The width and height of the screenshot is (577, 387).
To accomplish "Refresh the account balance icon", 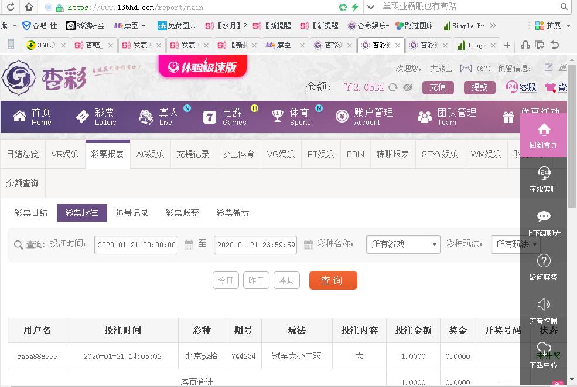I will point(393,87).
